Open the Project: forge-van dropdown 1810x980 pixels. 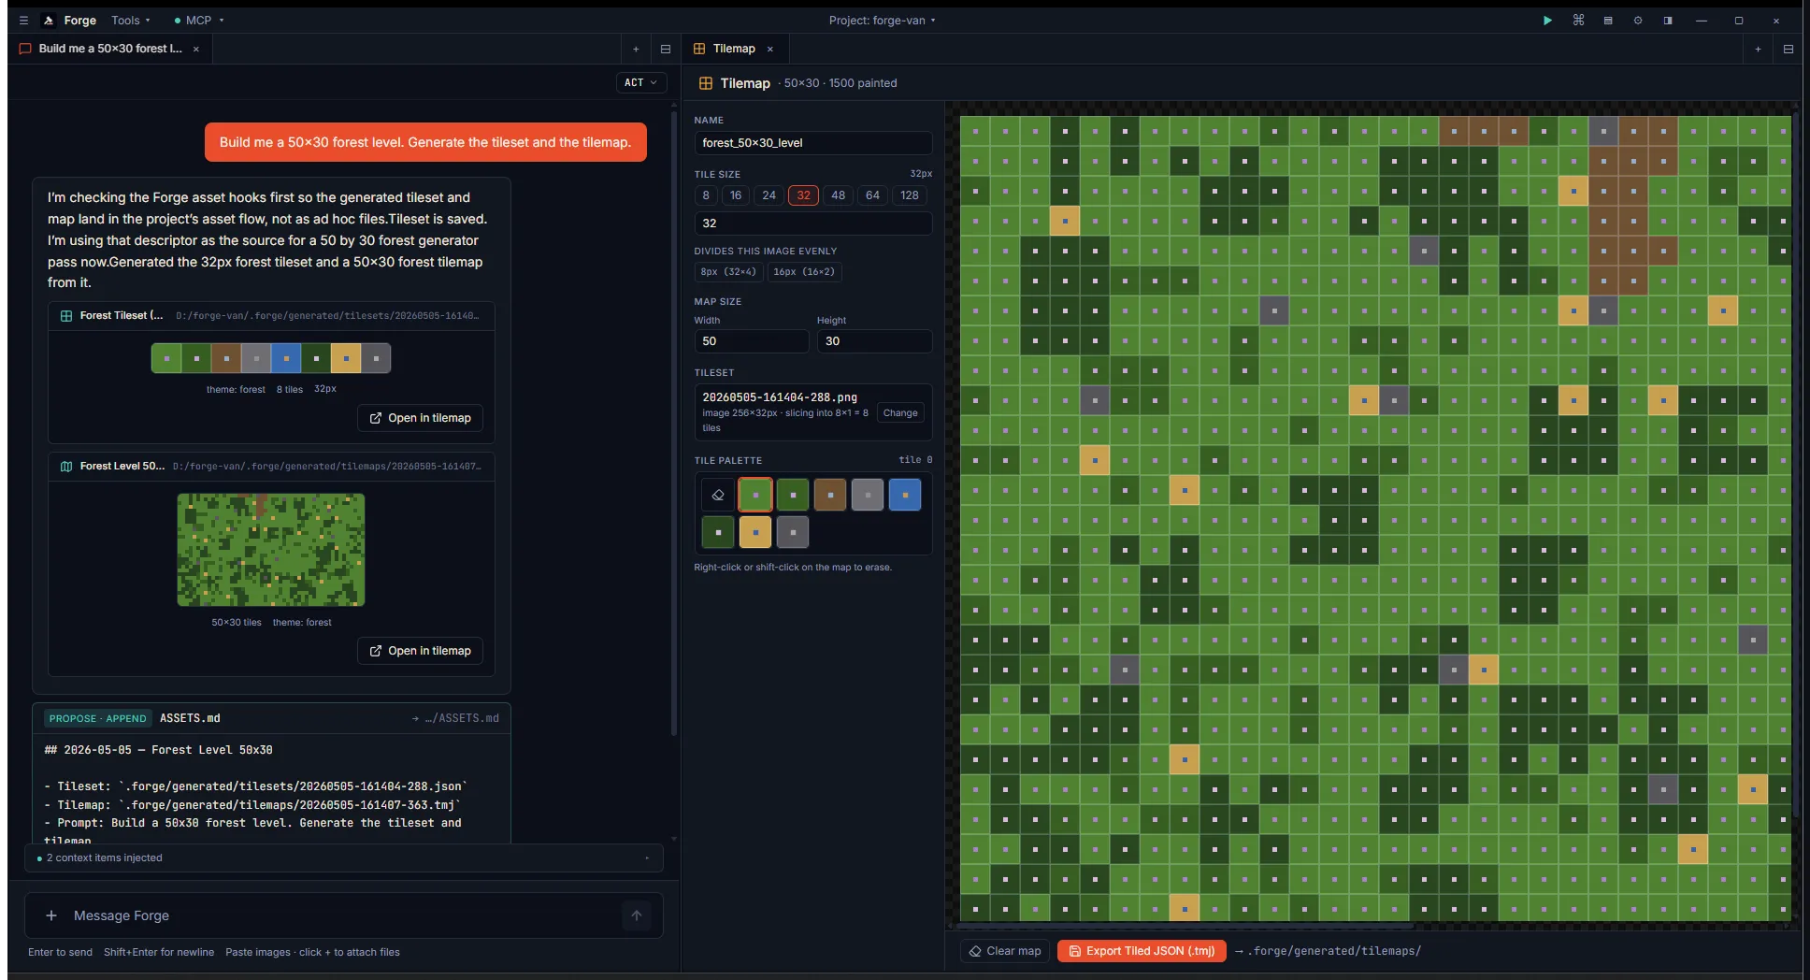882,20
